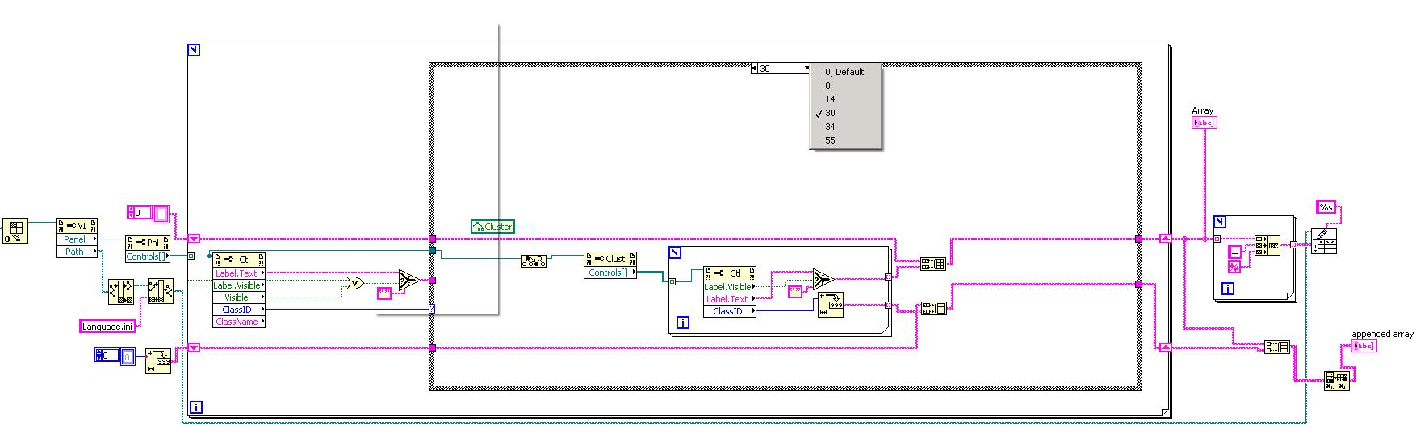Click the outer loop iteration terminal i
The height and width of the screenshot is (441, 1416).
[195, 408]
